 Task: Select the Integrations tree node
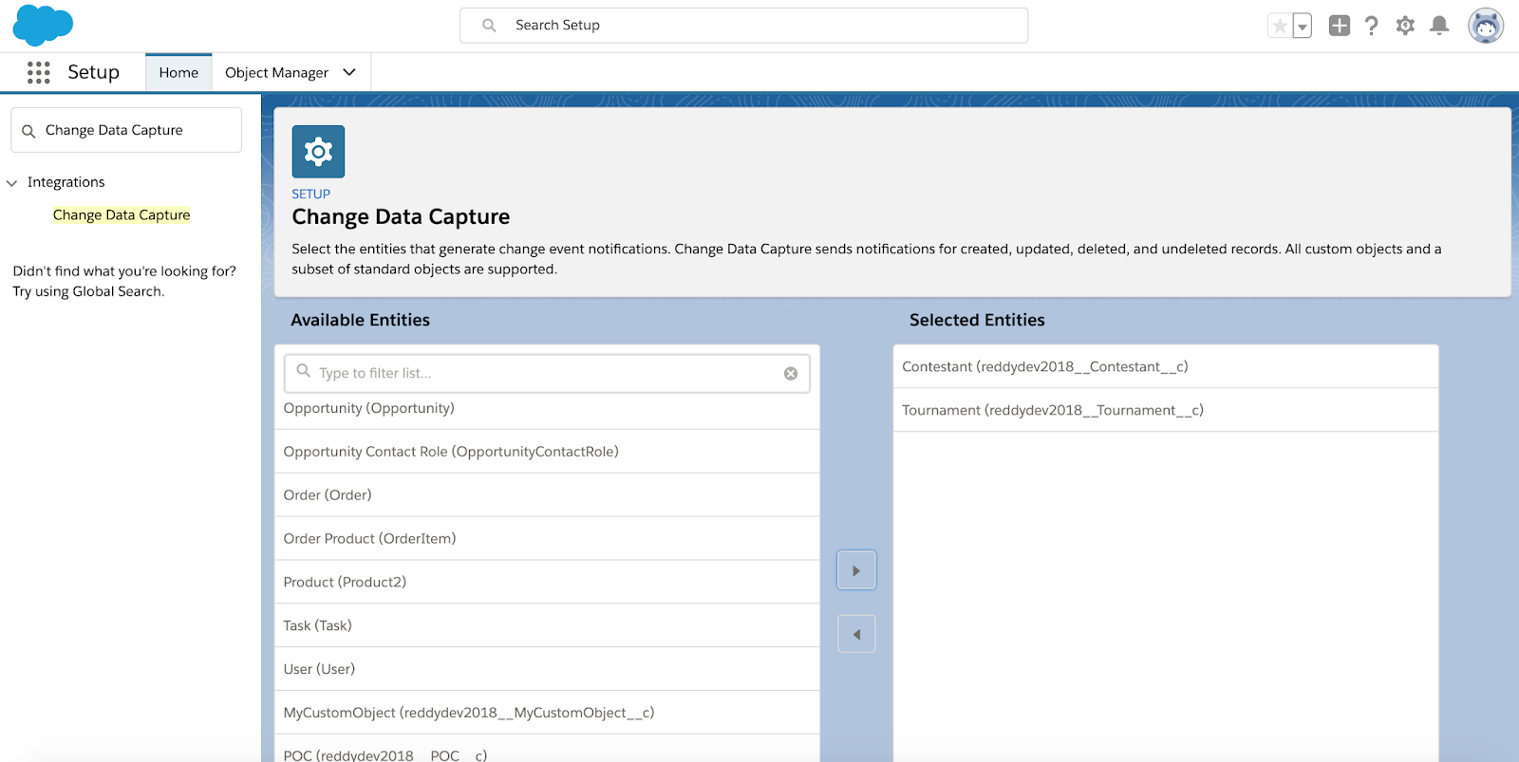click(66, 182)
